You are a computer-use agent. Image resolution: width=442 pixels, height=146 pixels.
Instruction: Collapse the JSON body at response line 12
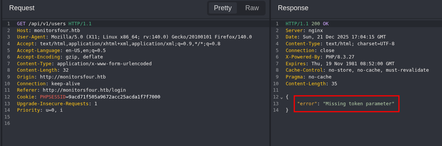(x=281, y=97)
